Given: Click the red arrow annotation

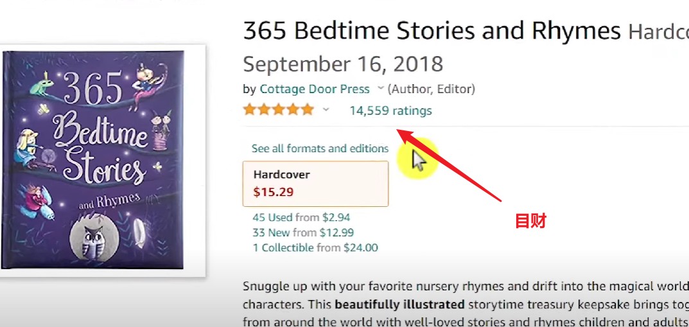Looking at the screenshot, I should click(449, 165).
